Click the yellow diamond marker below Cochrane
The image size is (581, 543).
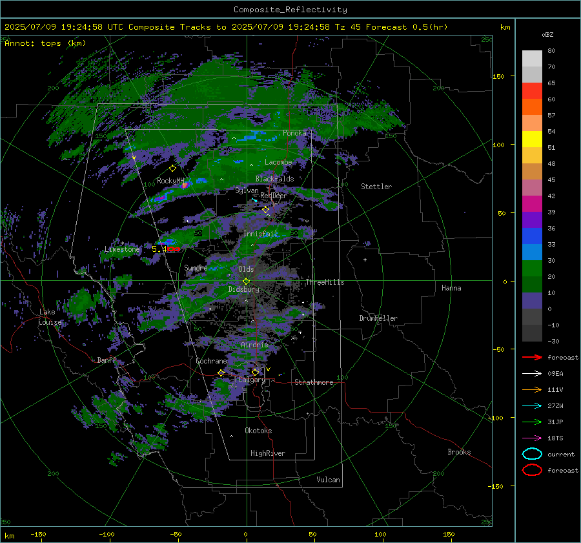221,373
